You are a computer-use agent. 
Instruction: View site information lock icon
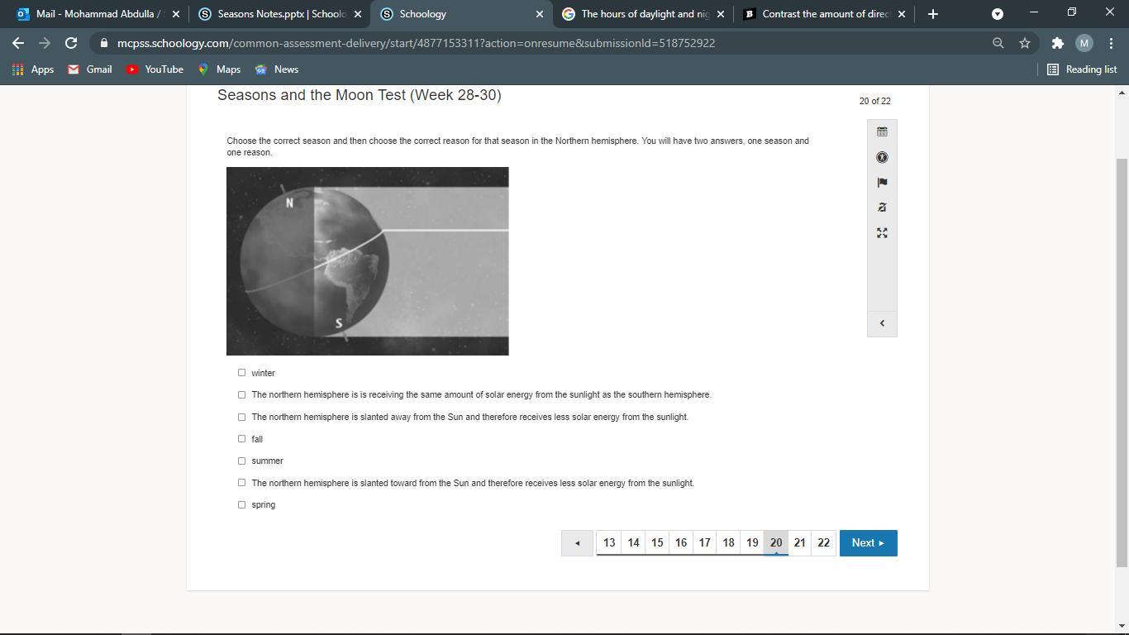103,43
